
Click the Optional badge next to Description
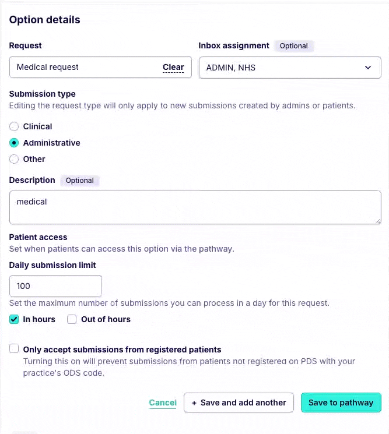click(80, 181)
